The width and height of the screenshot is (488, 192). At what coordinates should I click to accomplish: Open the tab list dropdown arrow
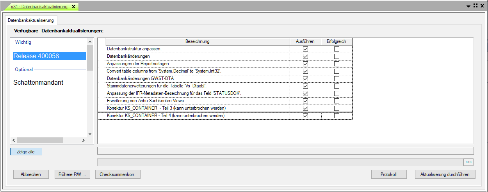pyautogui.click(x=468, y=6)
